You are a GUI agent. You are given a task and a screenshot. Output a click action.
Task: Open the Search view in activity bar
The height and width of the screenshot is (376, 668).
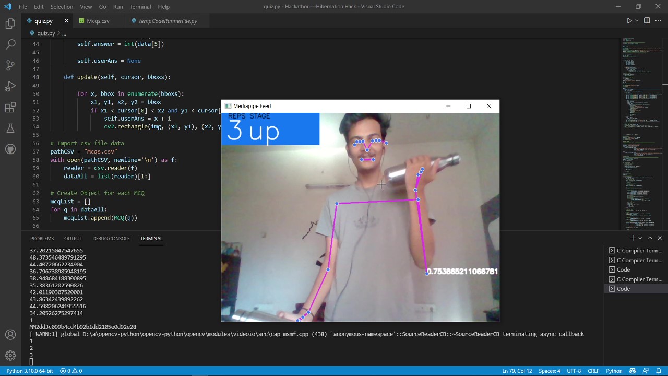point(10,45)
